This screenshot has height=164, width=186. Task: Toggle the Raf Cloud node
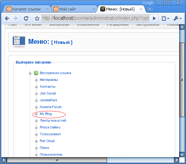(x=36, y=141)
